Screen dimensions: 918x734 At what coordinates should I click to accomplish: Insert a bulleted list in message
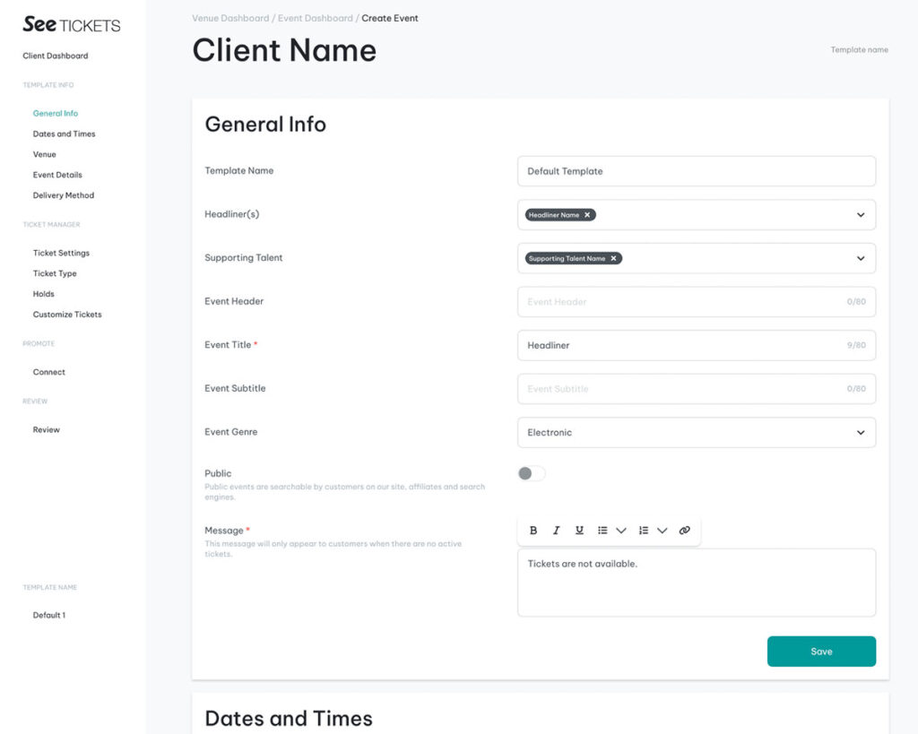(602, 531)
